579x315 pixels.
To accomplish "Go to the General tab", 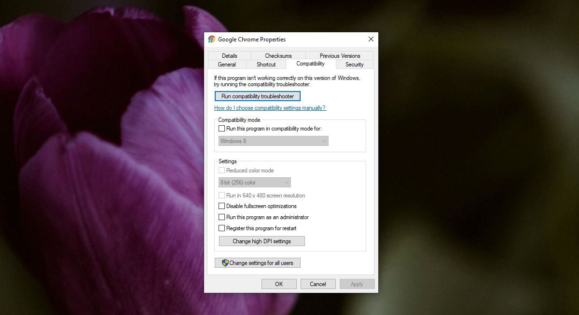I will tap(227, 65).
